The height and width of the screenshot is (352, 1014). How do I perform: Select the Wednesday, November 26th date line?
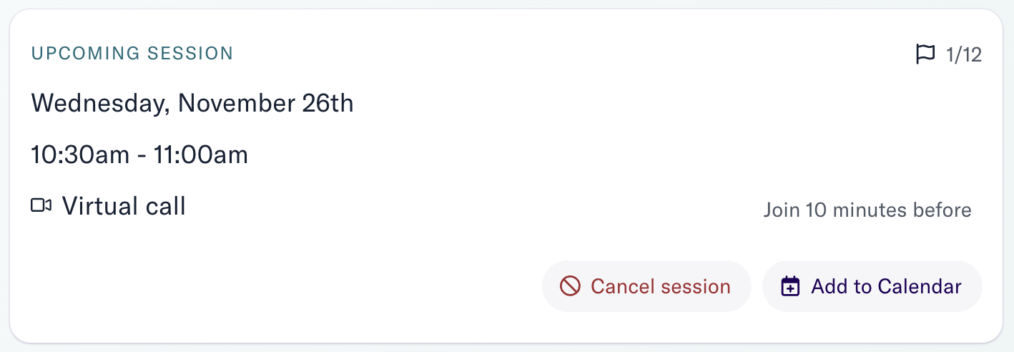tap(192, 104)
